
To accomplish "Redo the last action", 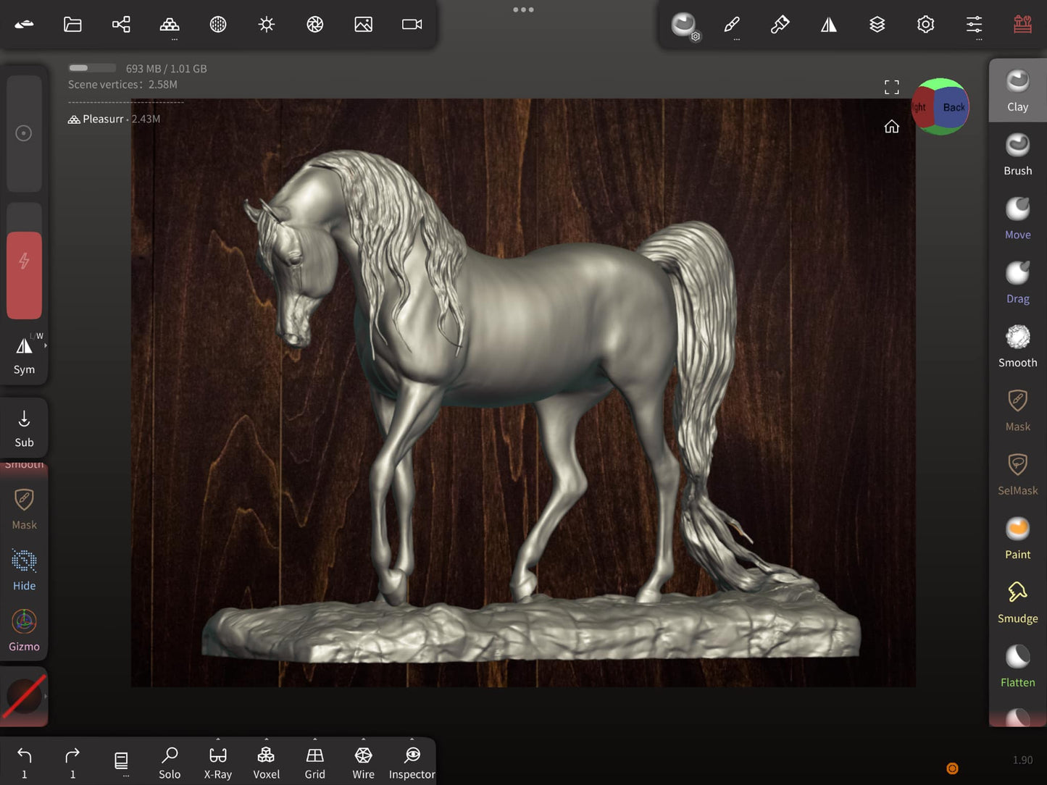I will pos(72,763).
